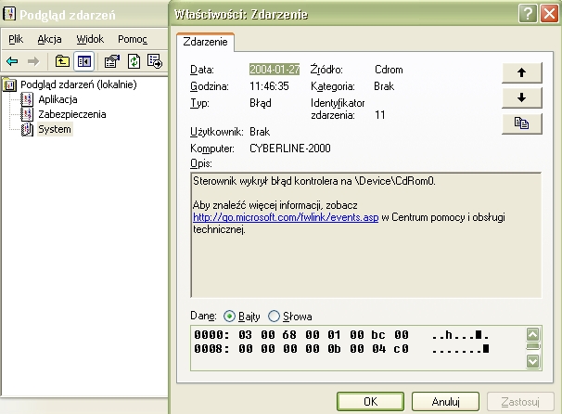Click the Back arrow toolbar icon
562x414 pixels.
point(13,61)
